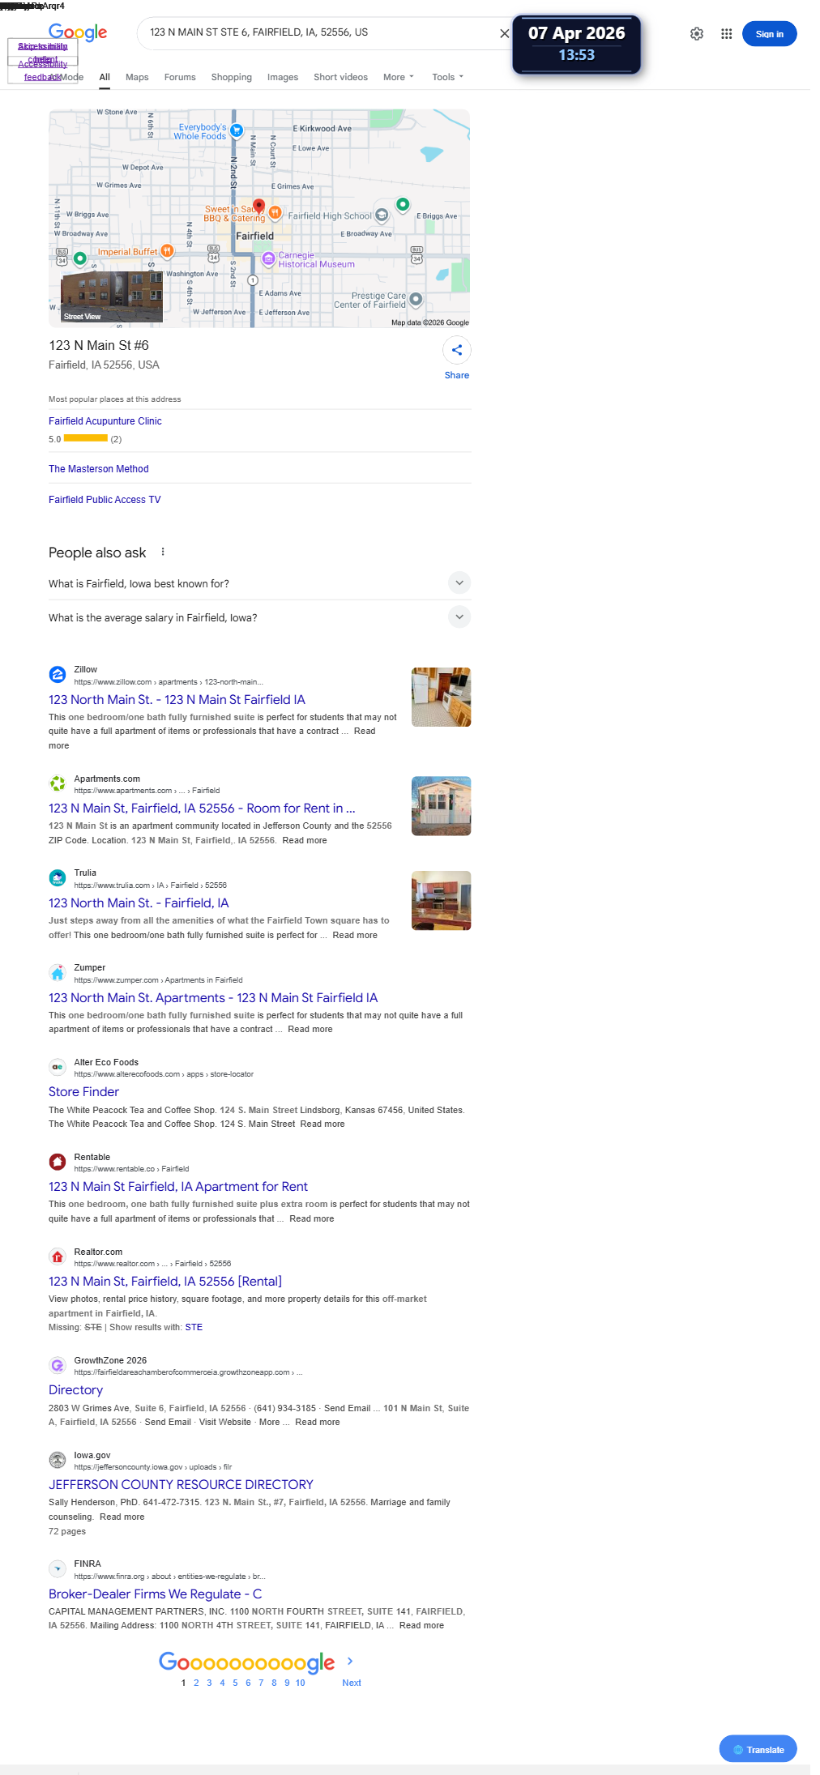Click the red location pin on the map
The width and height of the screenshot is (820, 1775).
[x=258, y=206]
